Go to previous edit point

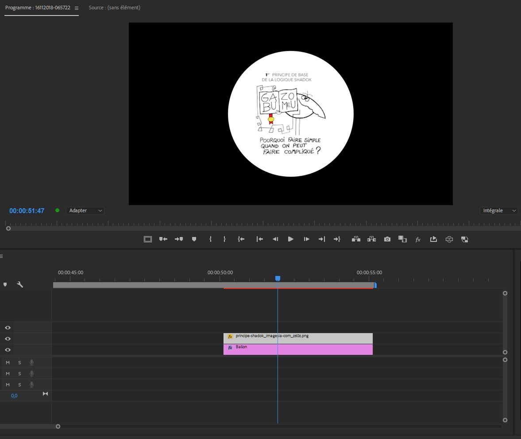coord(260,239)
